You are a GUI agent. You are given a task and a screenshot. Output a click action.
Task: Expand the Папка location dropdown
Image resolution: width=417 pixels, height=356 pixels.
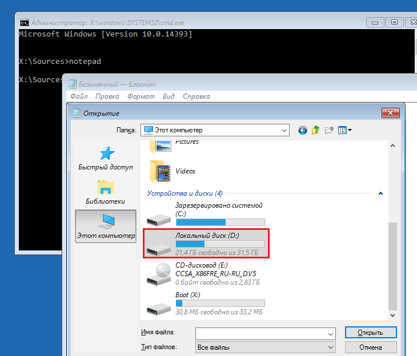pos(284,130)
